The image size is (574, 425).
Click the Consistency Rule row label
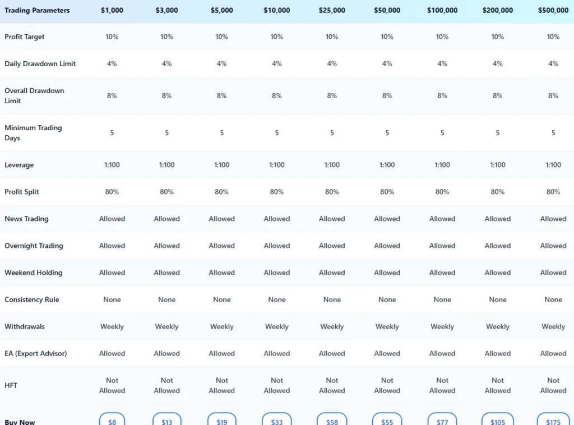[32, 300]
